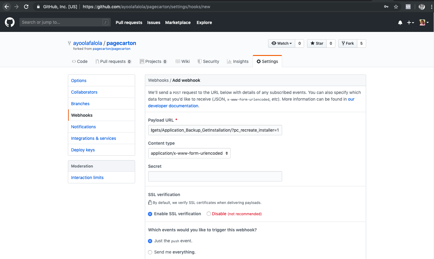Open Explore in top navigation
Screen dimensions: 434x259
[x=204, y=22]
